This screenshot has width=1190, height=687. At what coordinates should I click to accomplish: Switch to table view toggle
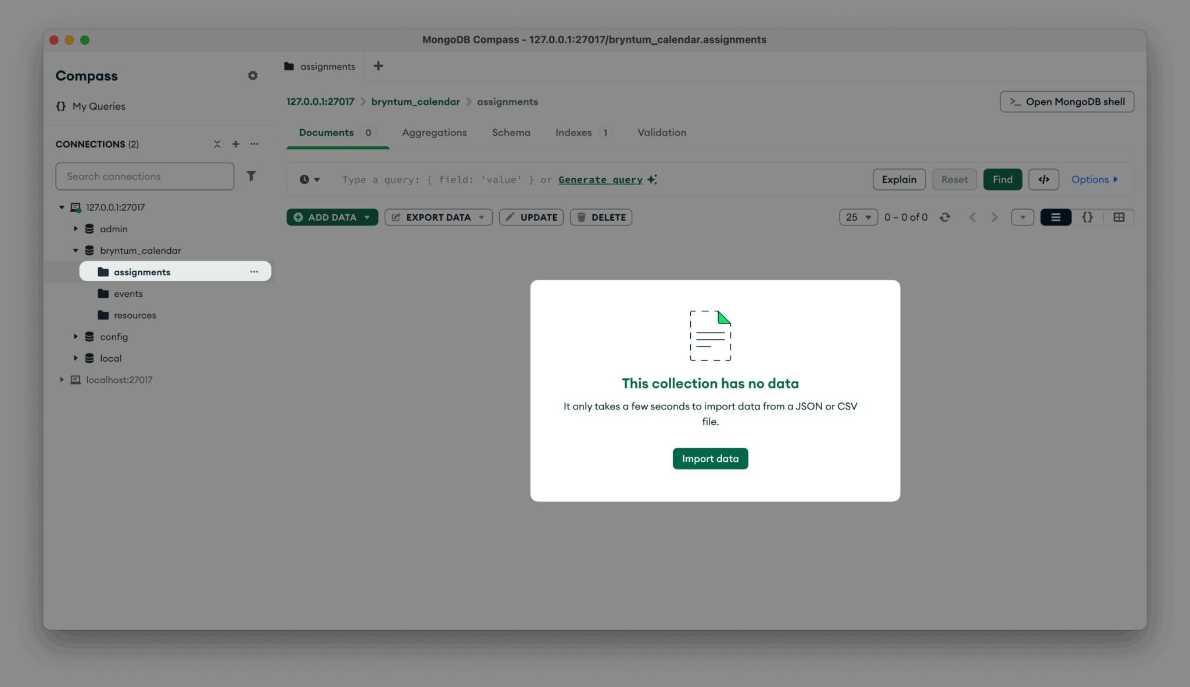pos(1119,217)
